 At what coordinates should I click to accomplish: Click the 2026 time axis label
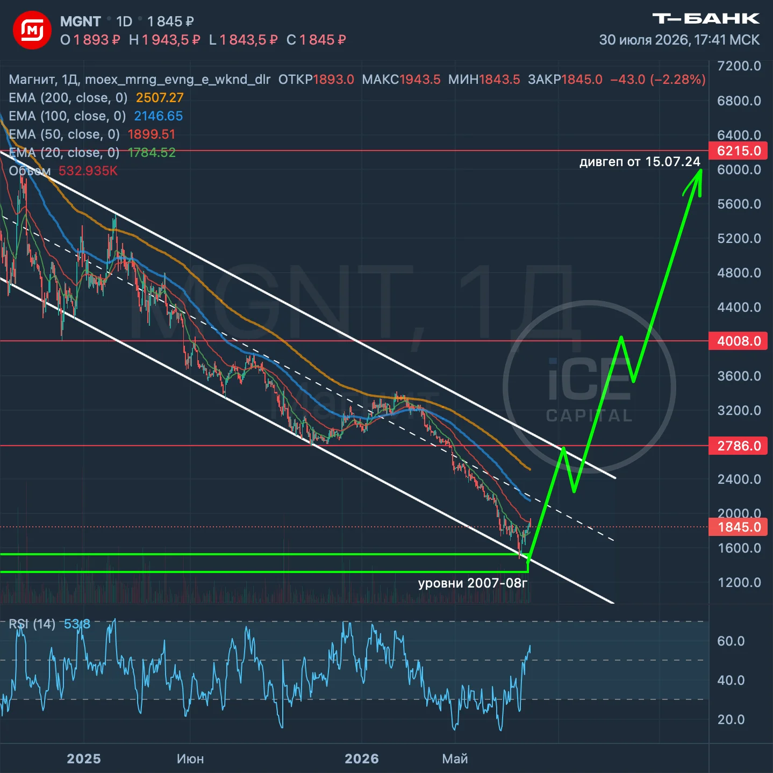coord(362,759)
